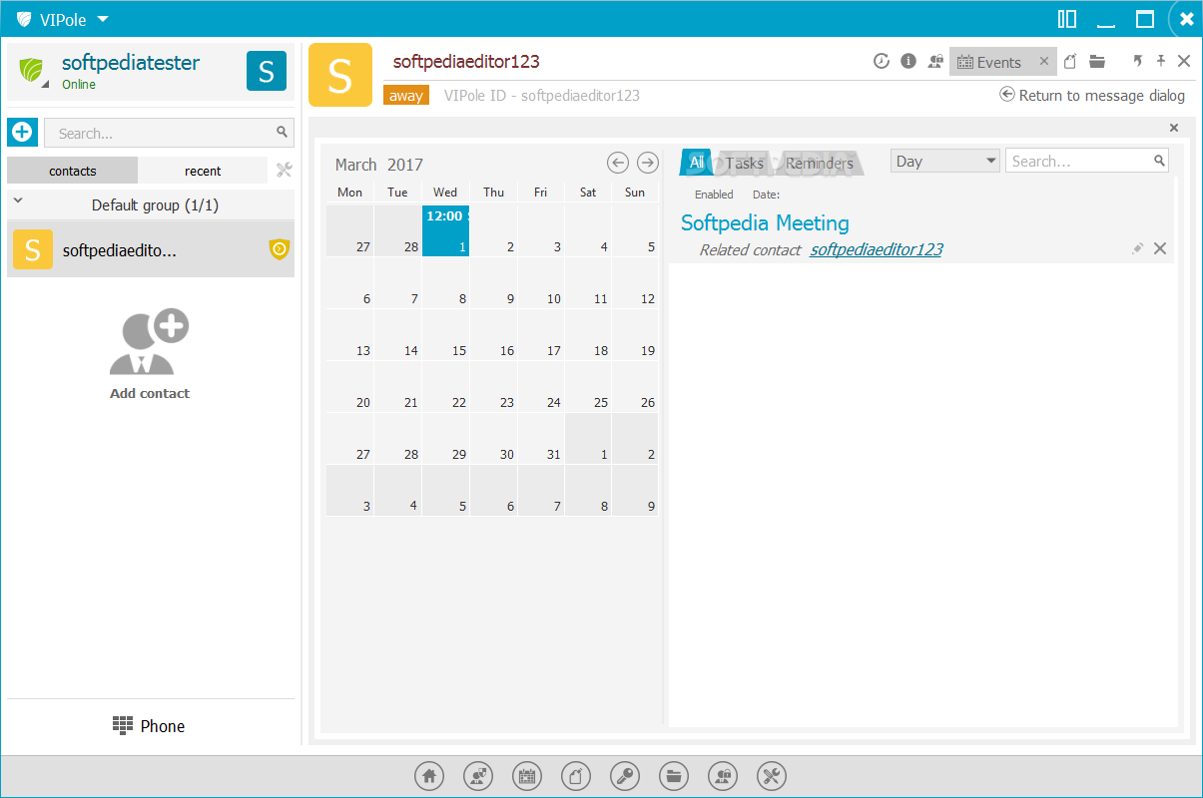Image resolution: width=1203 pixels, height=798 pixels.
Task: Click the Events tab in header
Action: tap(990, 62)
